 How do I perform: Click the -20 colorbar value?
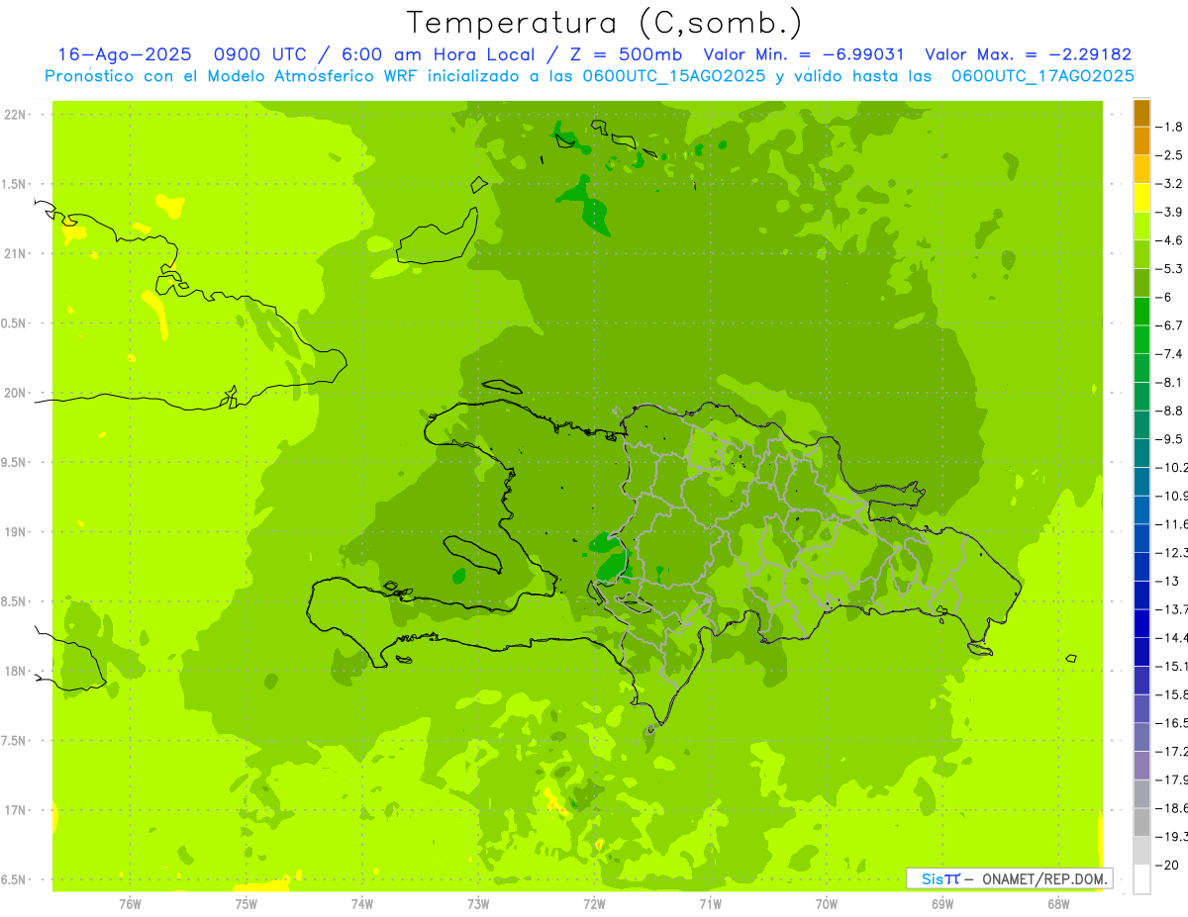(1167, 866)
